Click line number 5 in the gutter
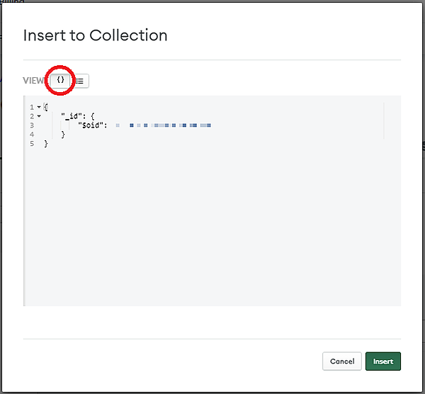 pos(32,144)
